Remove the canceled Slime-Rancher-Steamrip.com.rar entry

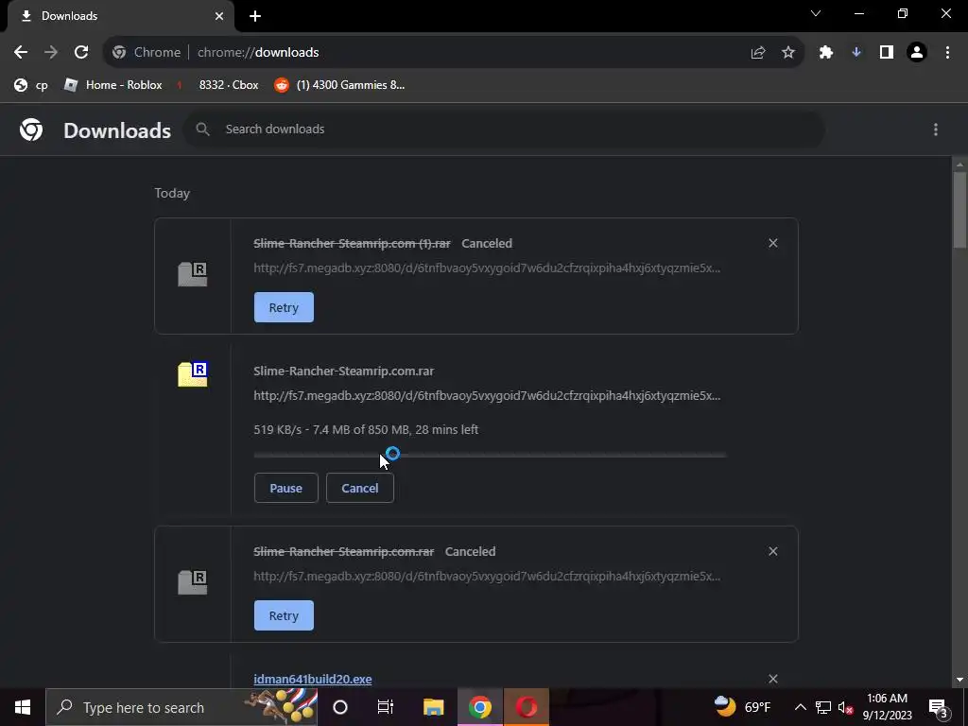(x=773, y=551)
